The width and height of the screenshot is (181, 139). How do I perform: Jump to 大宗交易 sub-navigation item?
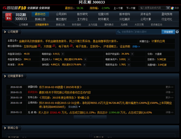coord(139,25)
